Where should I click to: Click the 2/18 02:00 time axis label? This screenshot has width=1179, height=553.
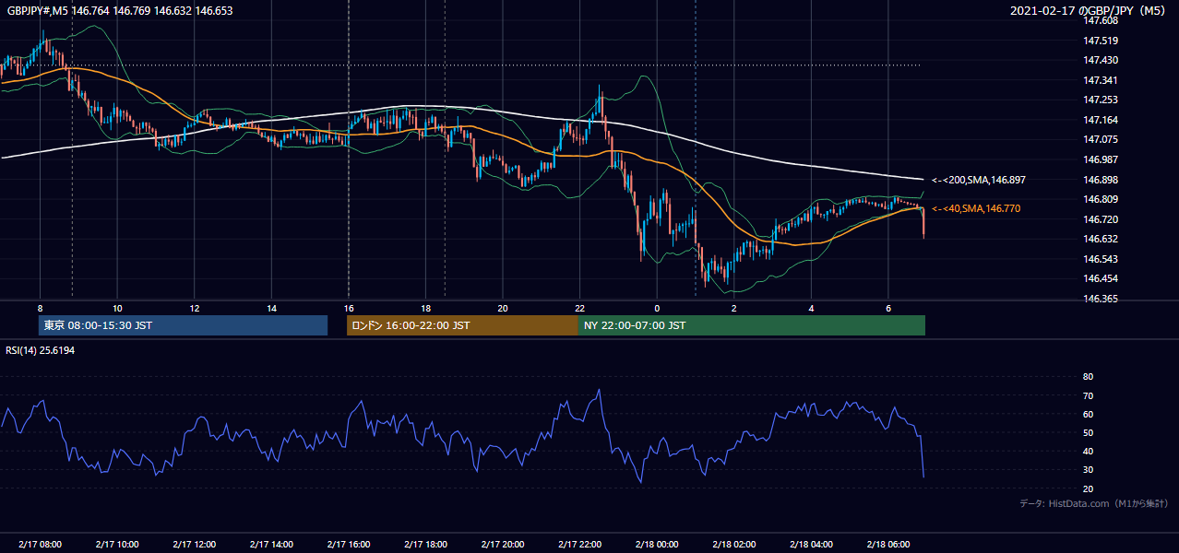[x=733, y=545]
